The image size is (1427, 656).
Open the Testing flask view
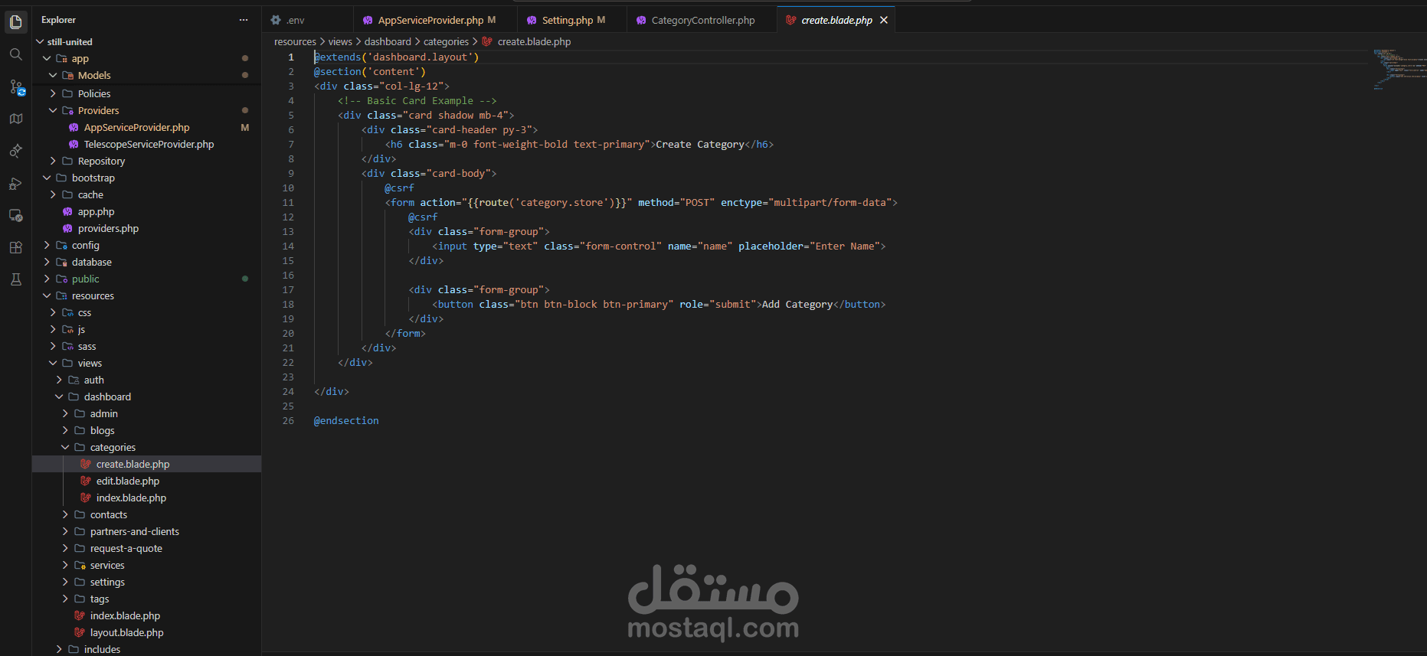(15, 279)
